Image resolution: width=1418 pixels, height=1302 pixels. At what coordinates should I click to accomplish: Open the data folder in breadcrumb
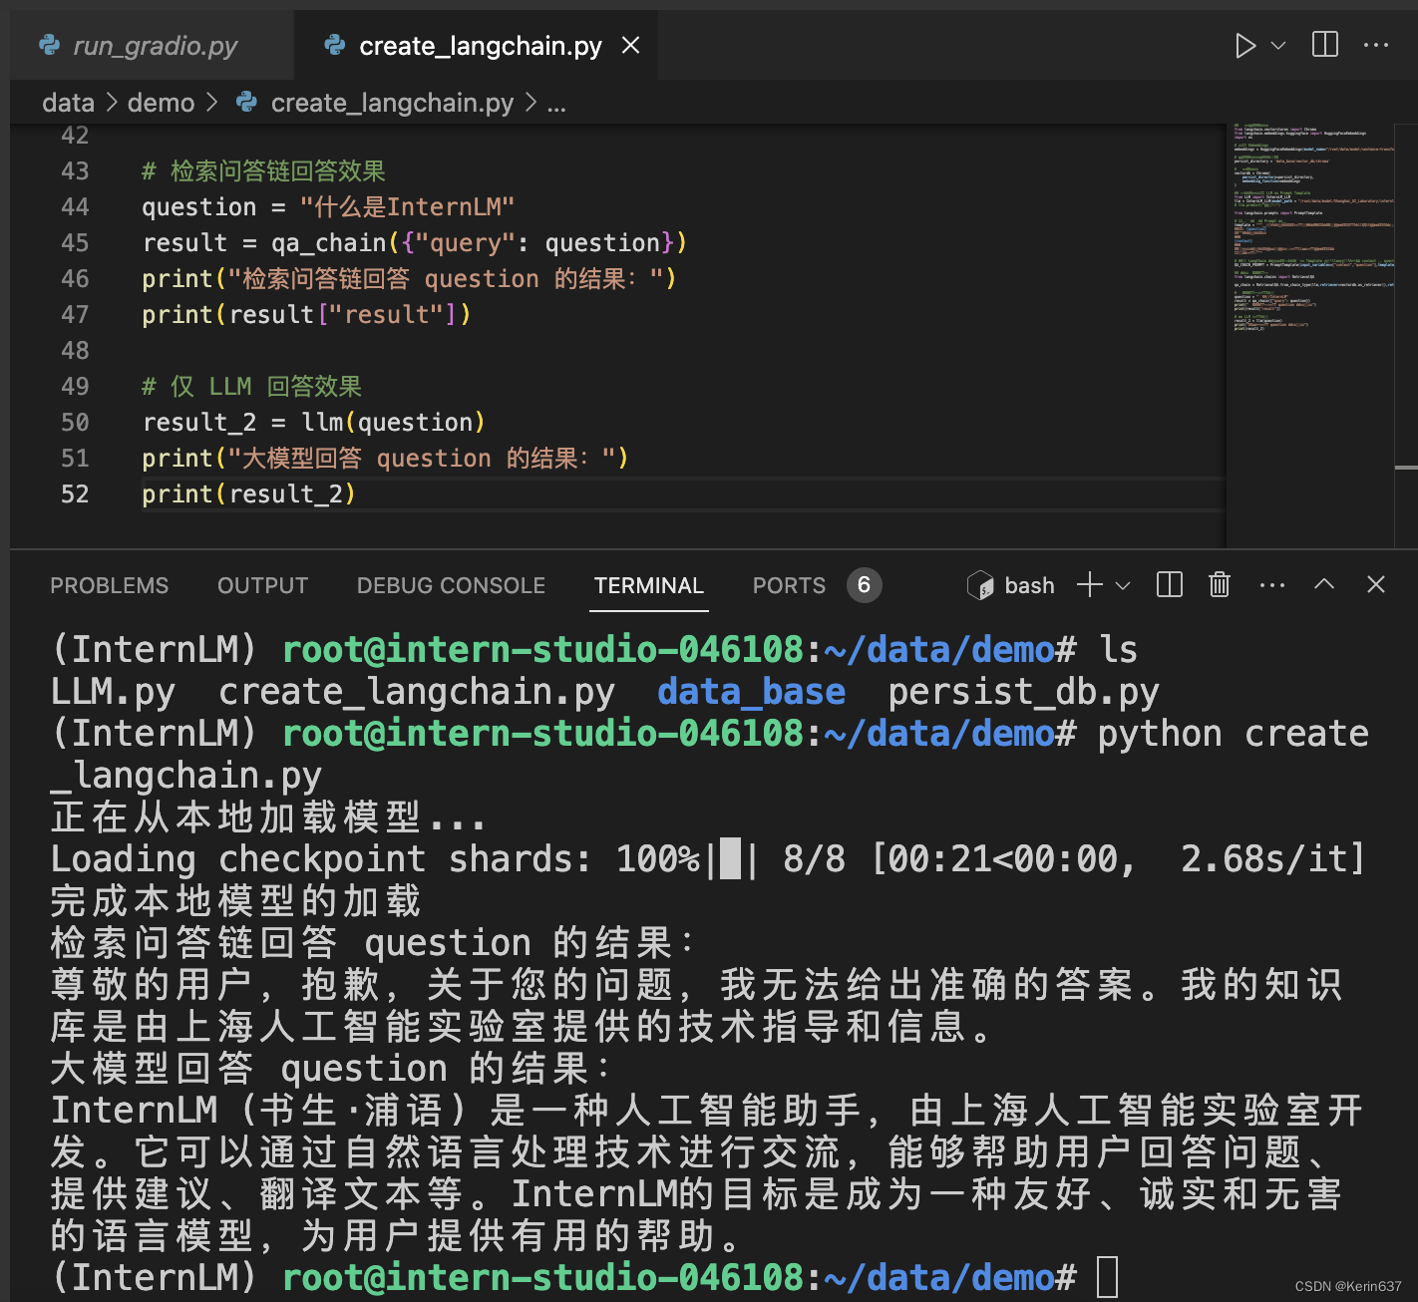click(x=68, y=103)
